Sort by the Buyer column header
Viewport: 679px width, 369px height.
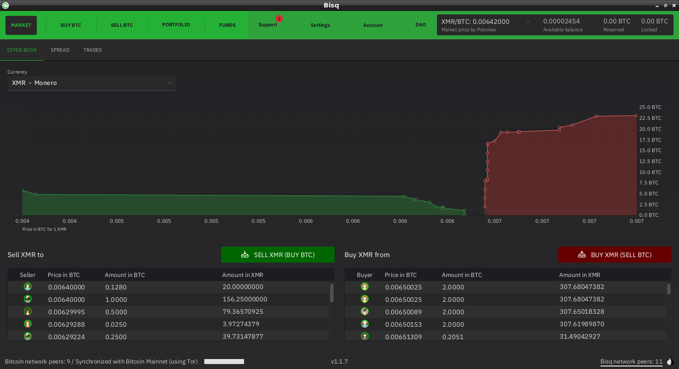tap(365, 275)
